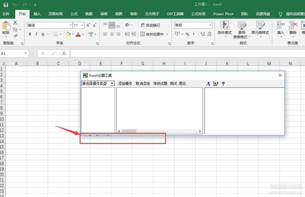Click 保存试题 in the dialog
This screenshot has width=305, height=197.
(x=160, y=83)
